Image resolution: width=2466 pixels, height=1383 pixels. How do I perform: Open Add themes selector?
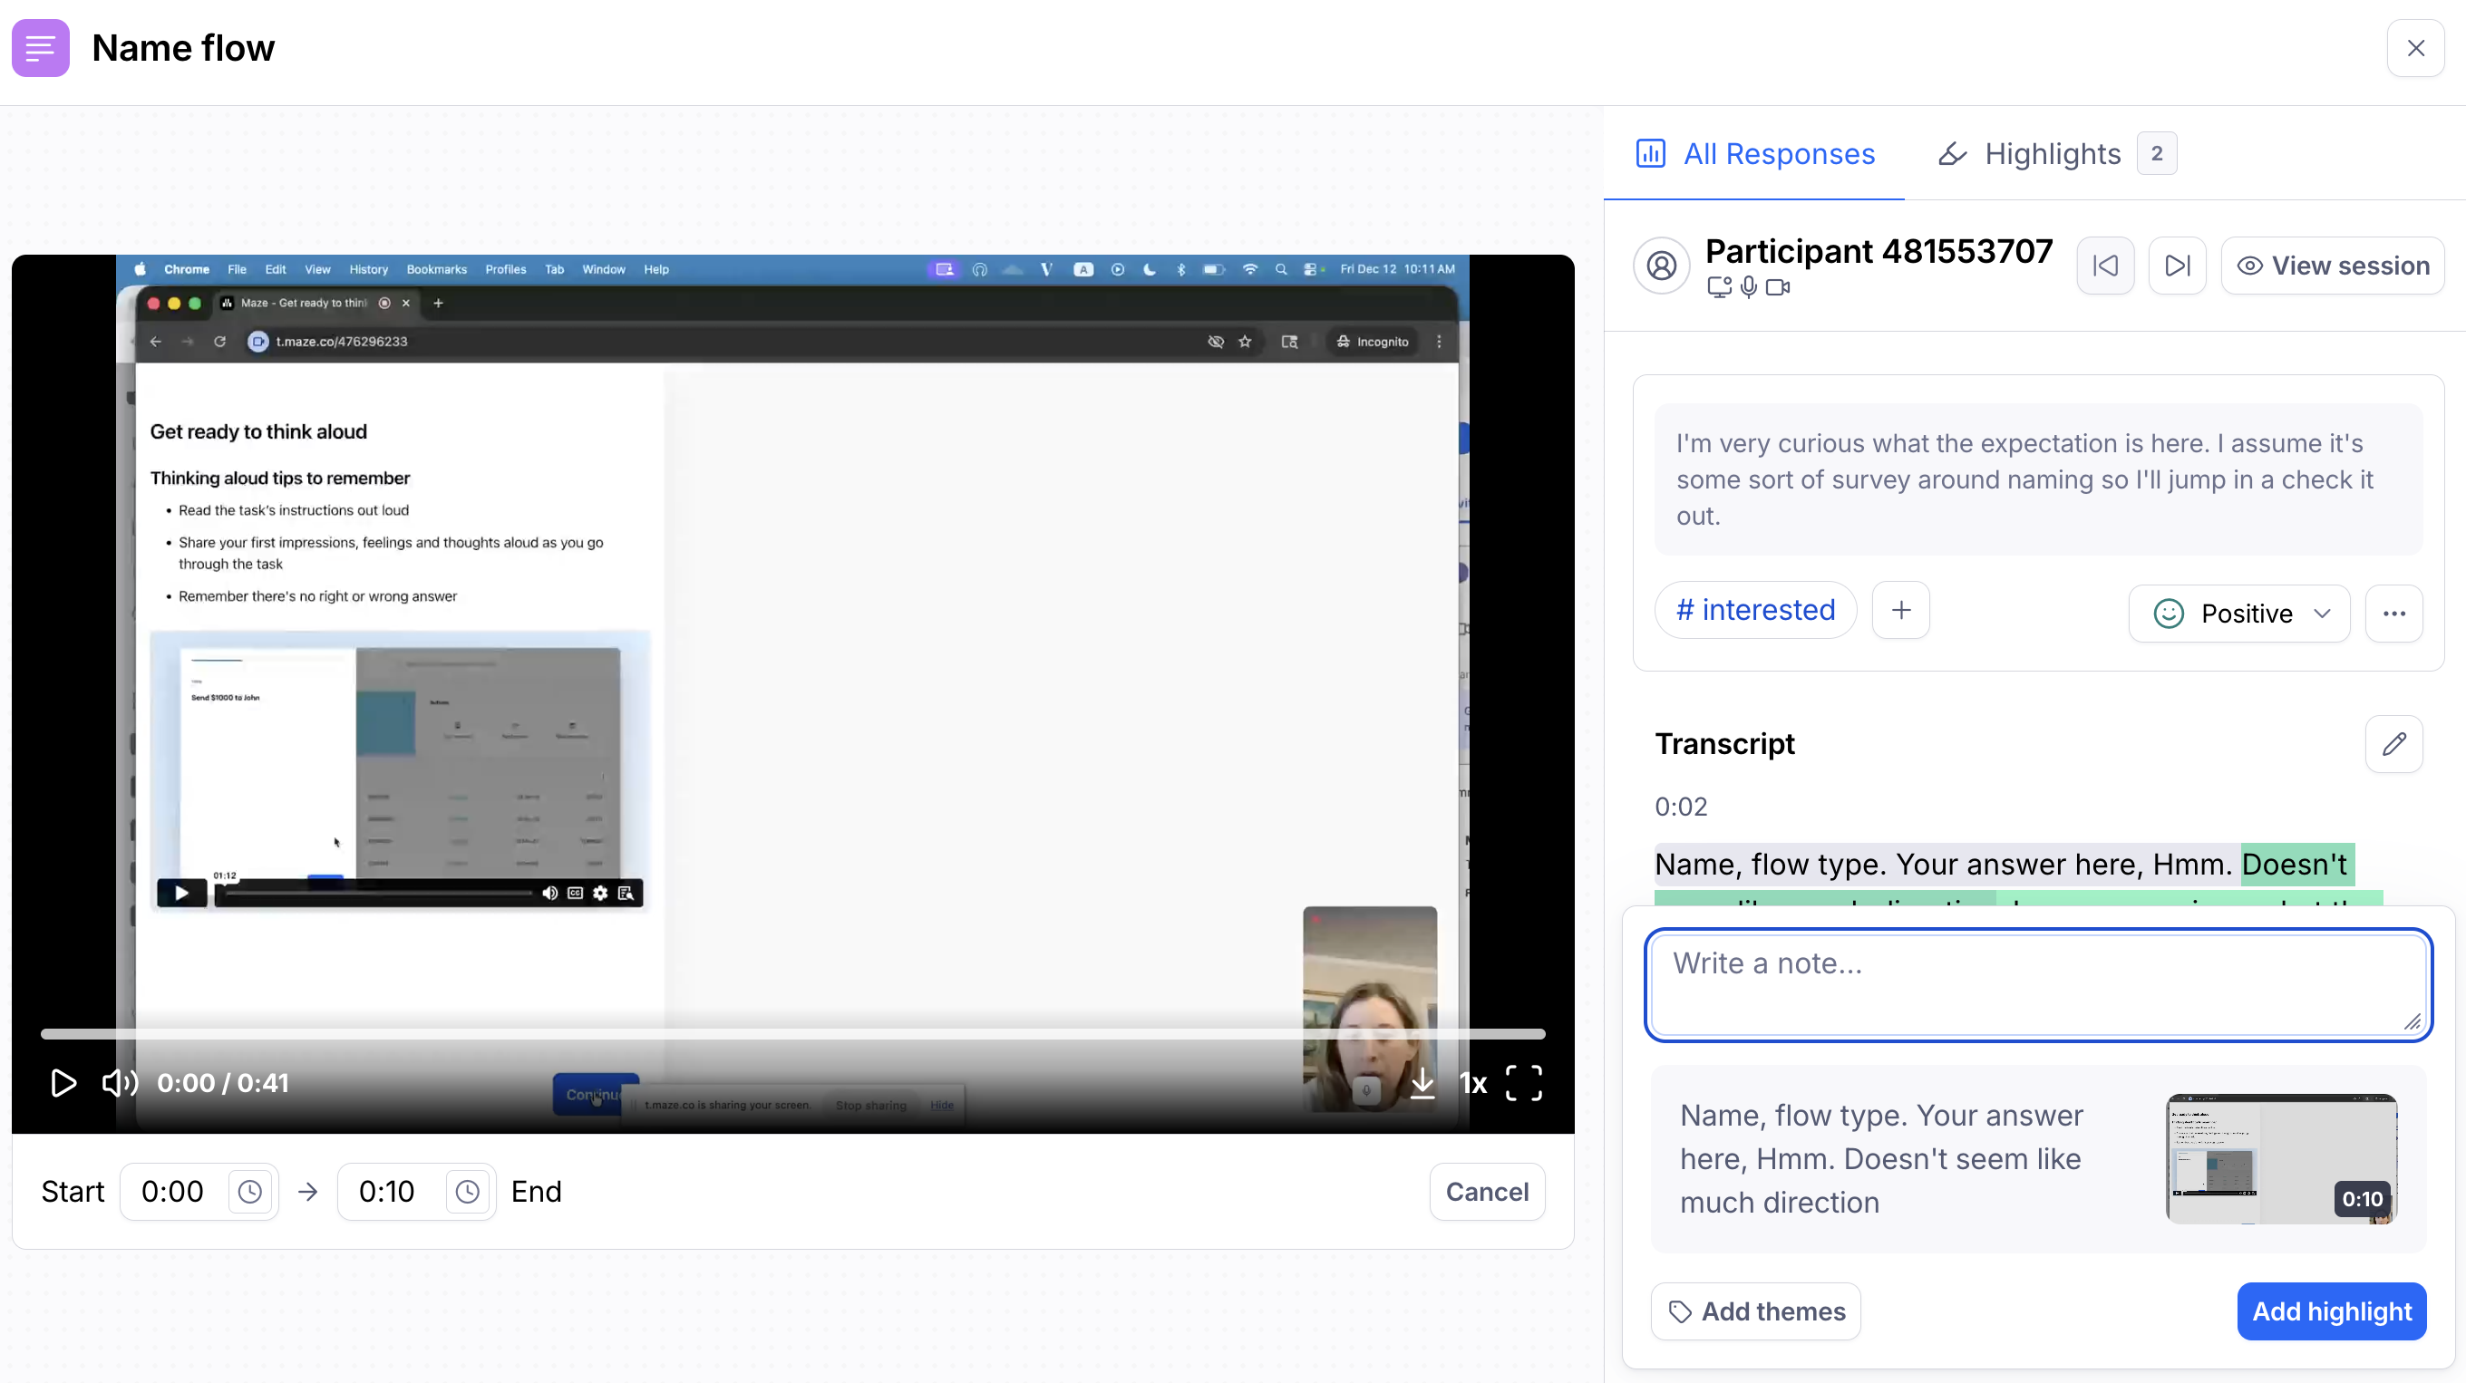[x=1756, y=1311]
